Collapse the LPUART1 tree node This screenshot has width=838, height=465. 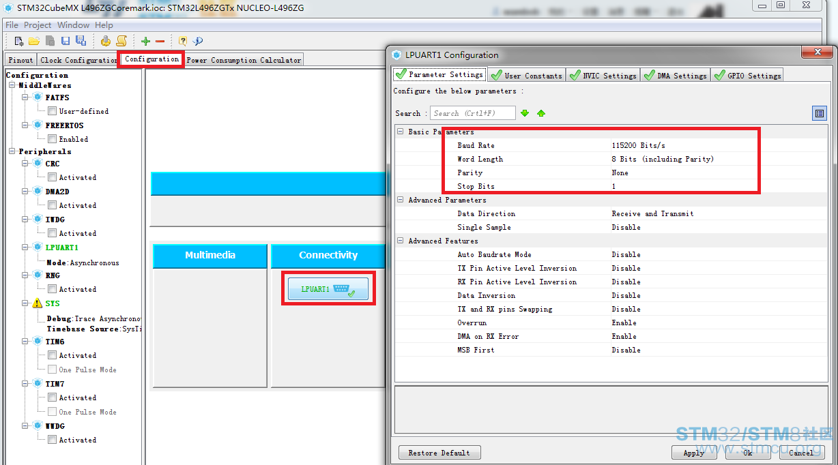[25, 247]
